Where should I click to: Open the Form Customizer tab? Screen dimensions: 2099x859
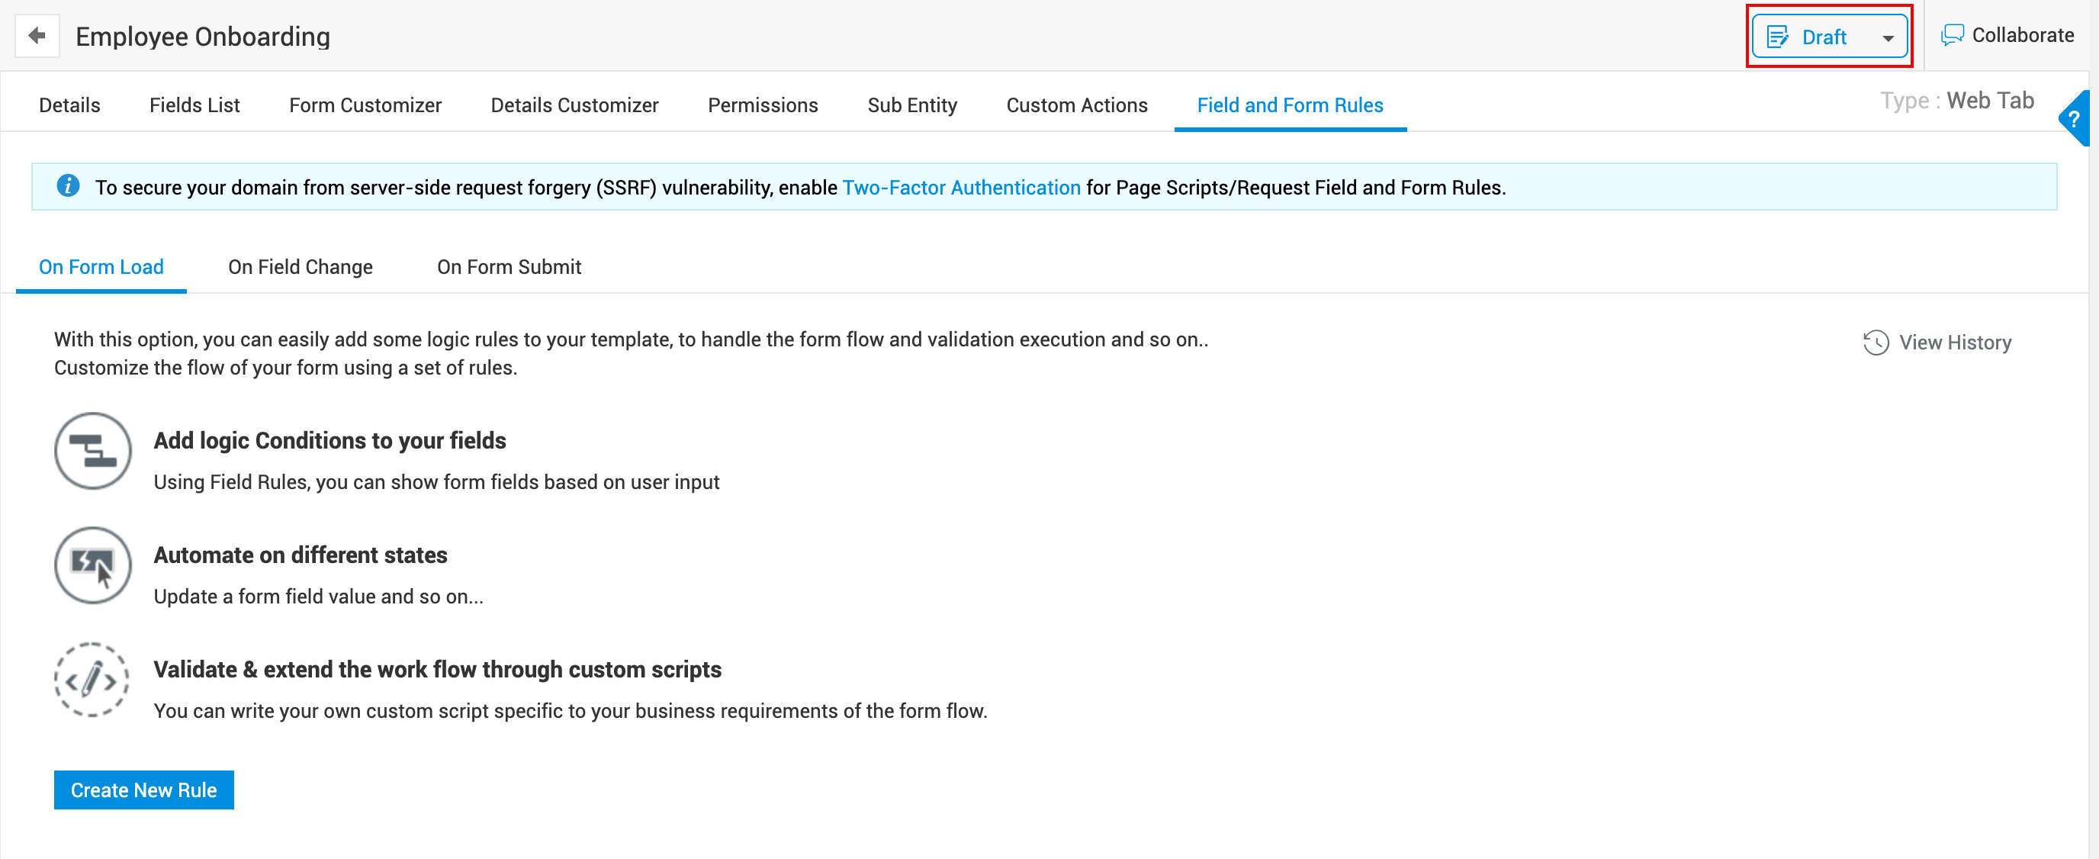point(365,105)
